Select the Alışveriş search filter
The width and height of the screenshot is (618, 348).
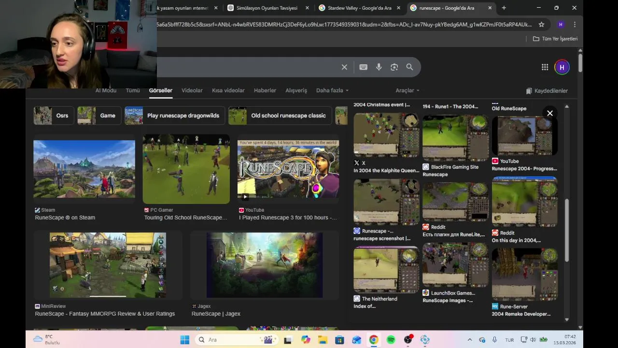click(x=296, y=90)
